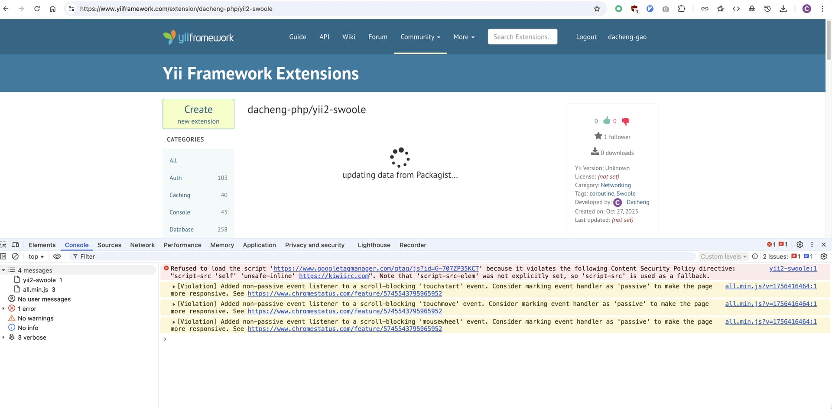This screenshot has width=832, height=409.
Task: Open the Custom levels dropdown
Action: click(x=723, y=256)
